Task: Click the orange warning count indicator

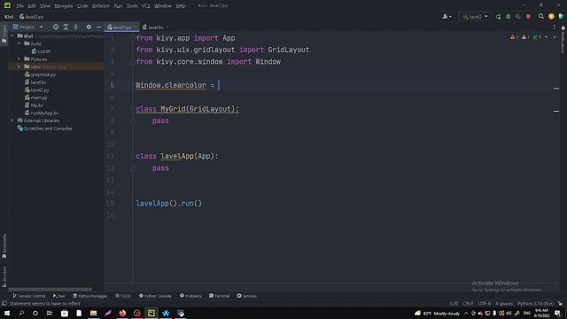Action: (514, 37)
